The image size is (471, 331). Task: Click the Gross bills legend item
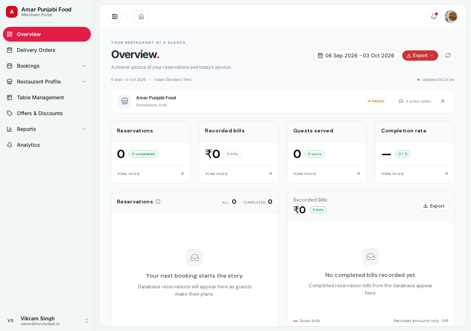click(307, 321)
